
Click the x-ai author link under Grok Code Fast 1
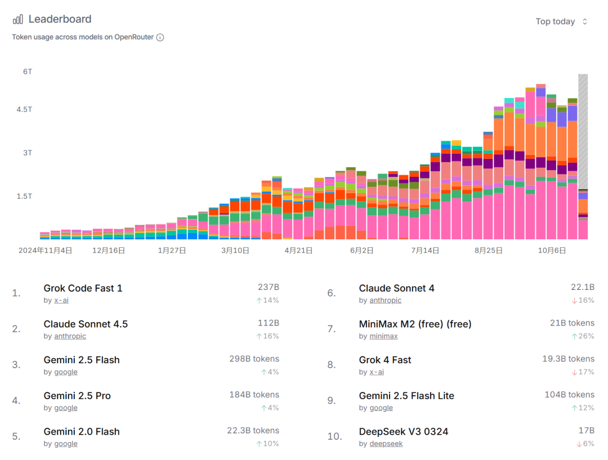click(x=61, y=301)
